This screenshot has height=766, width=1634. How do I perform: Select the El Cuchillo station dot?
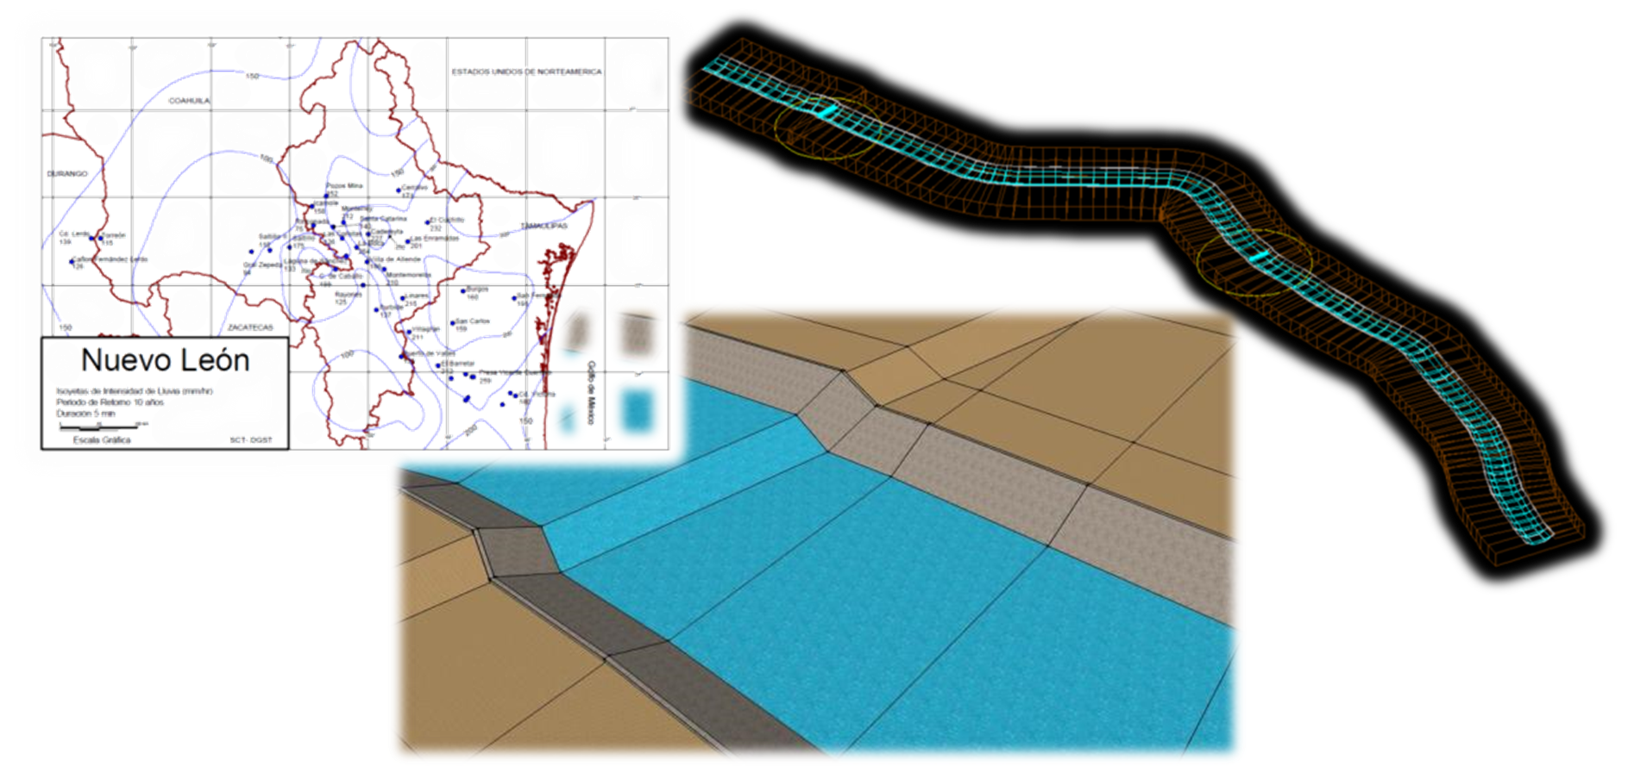427,221
